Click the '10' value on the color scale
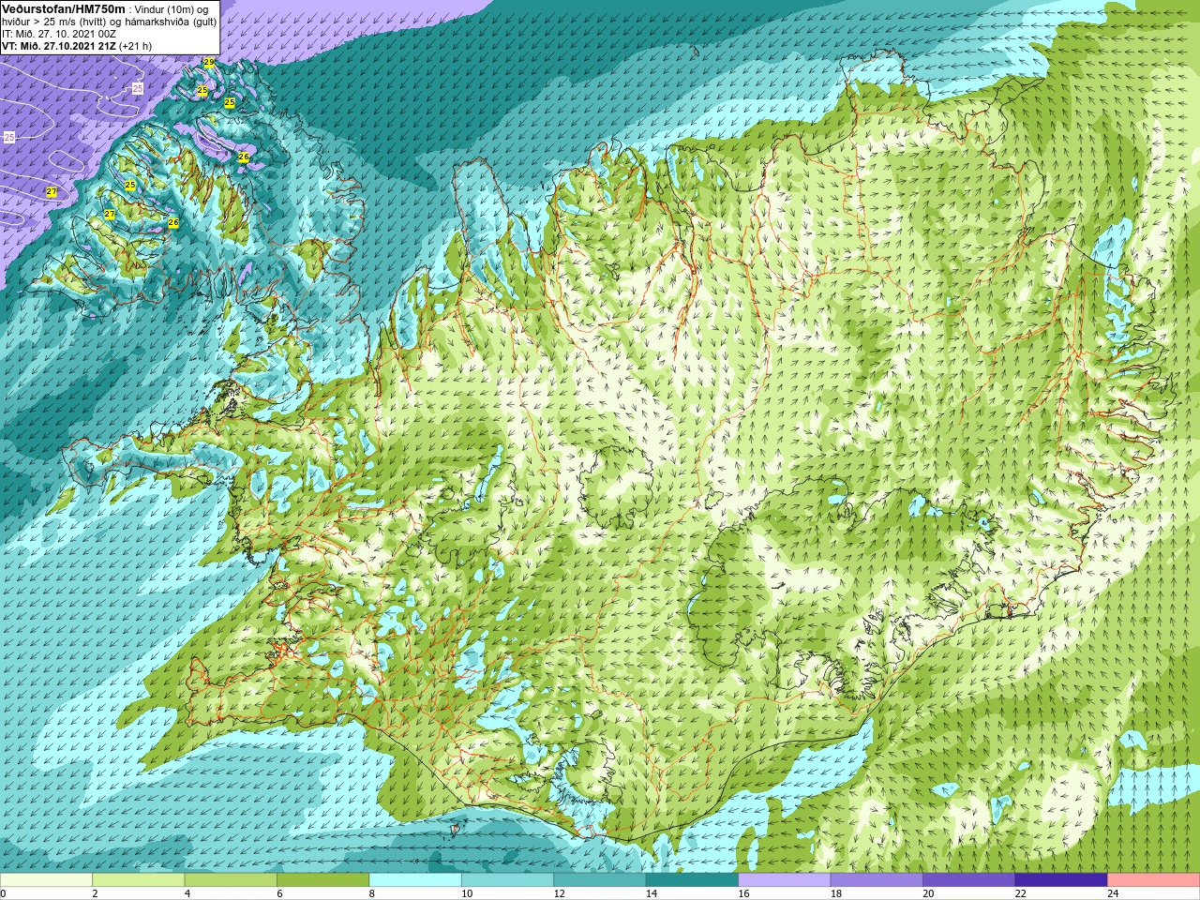This screenshot has height=900, width=1200. 467,893
